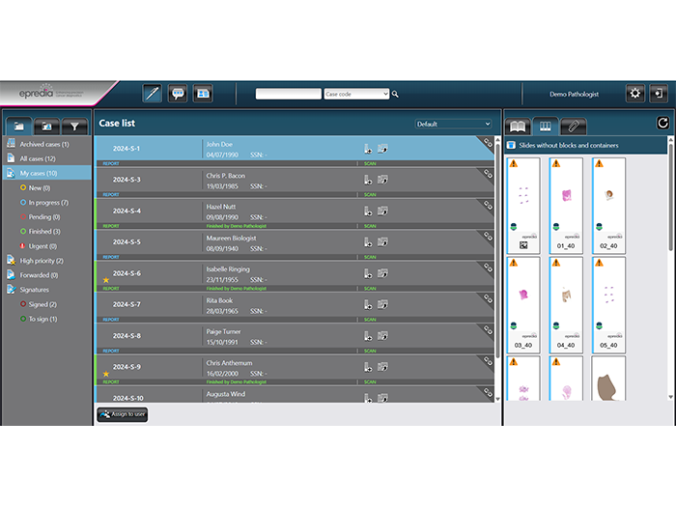Image resolution: width=676 pixels, height=507 pixels.
Task: Click the search text input field
Action: click(289, 94)
